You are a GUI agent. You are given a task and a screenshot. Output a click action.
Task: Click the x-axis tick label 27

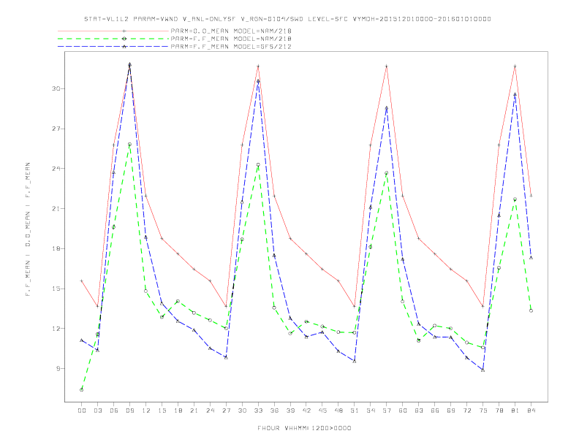tap(226, 410)
